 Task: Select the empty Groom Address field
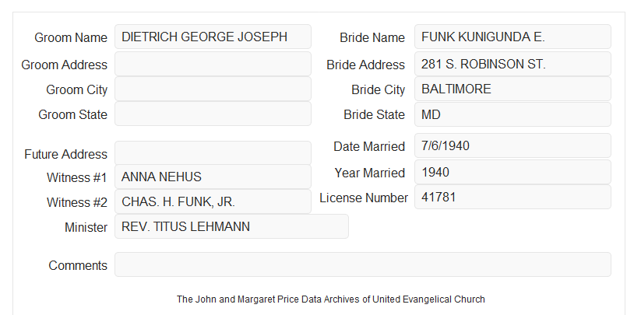click(213, 64)
